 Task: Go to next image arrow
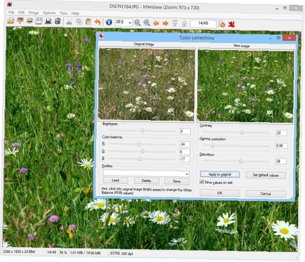pos(165,23)
